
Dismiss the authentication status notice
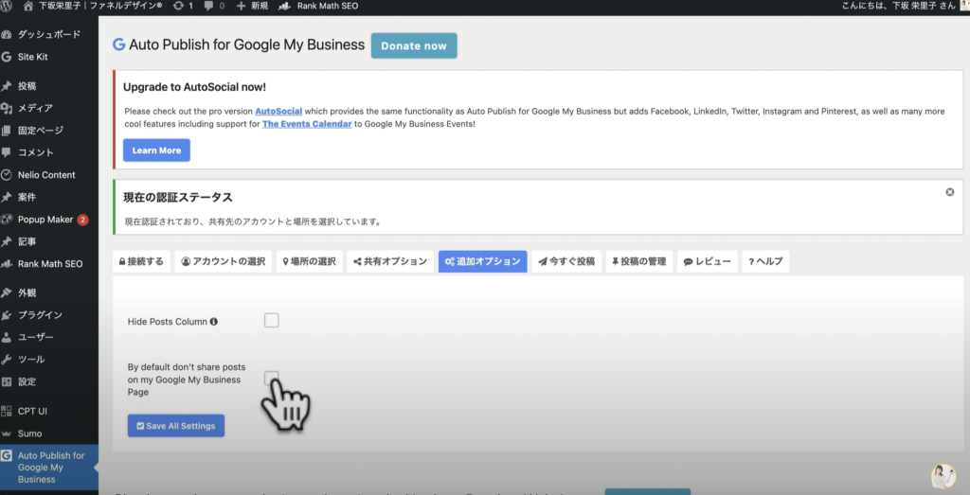click(949, 192)
